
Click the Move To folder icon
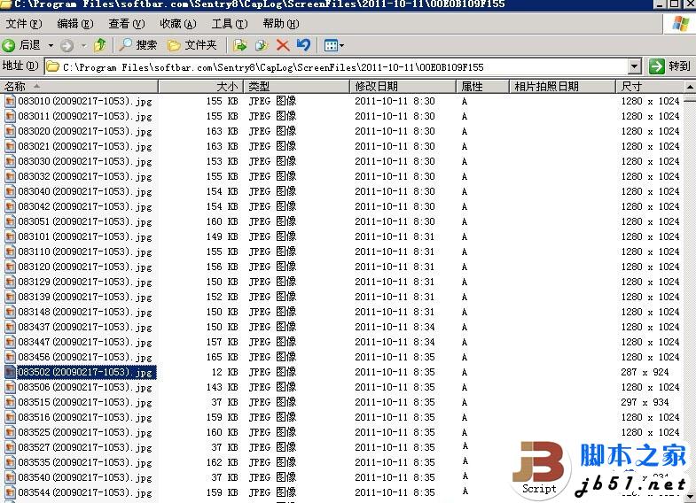point(240,45)
